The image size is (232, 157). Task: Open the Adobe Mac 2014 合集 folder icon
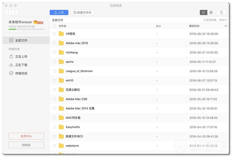pos(61,108)
